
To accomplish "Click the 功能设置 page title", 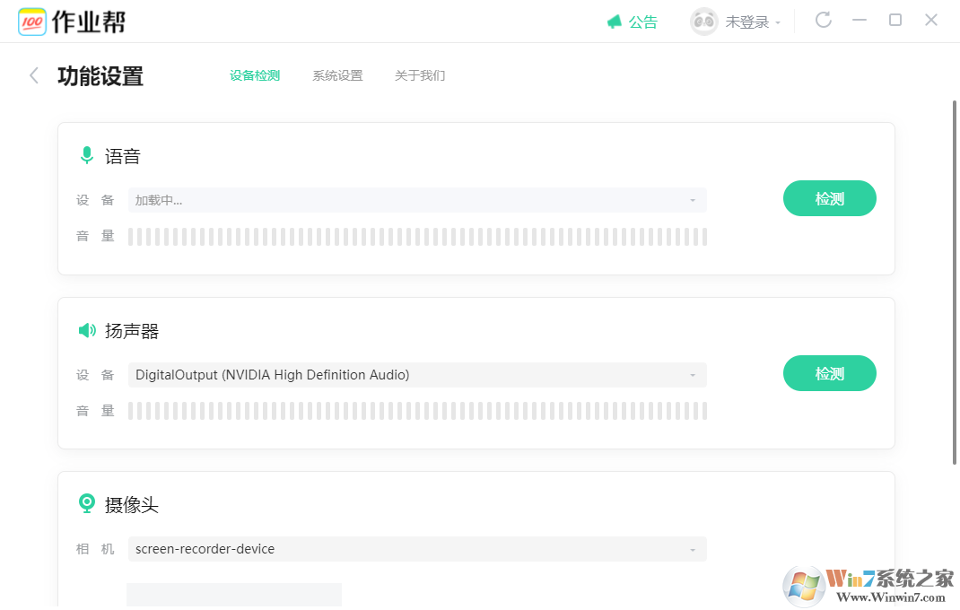I will pos(100,76).
